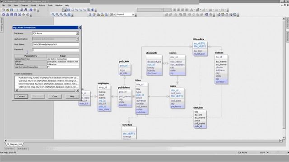Select the ER_Diagram_163 diagram tab
This screenshot has width=289, height=162.
click(14, 144)
